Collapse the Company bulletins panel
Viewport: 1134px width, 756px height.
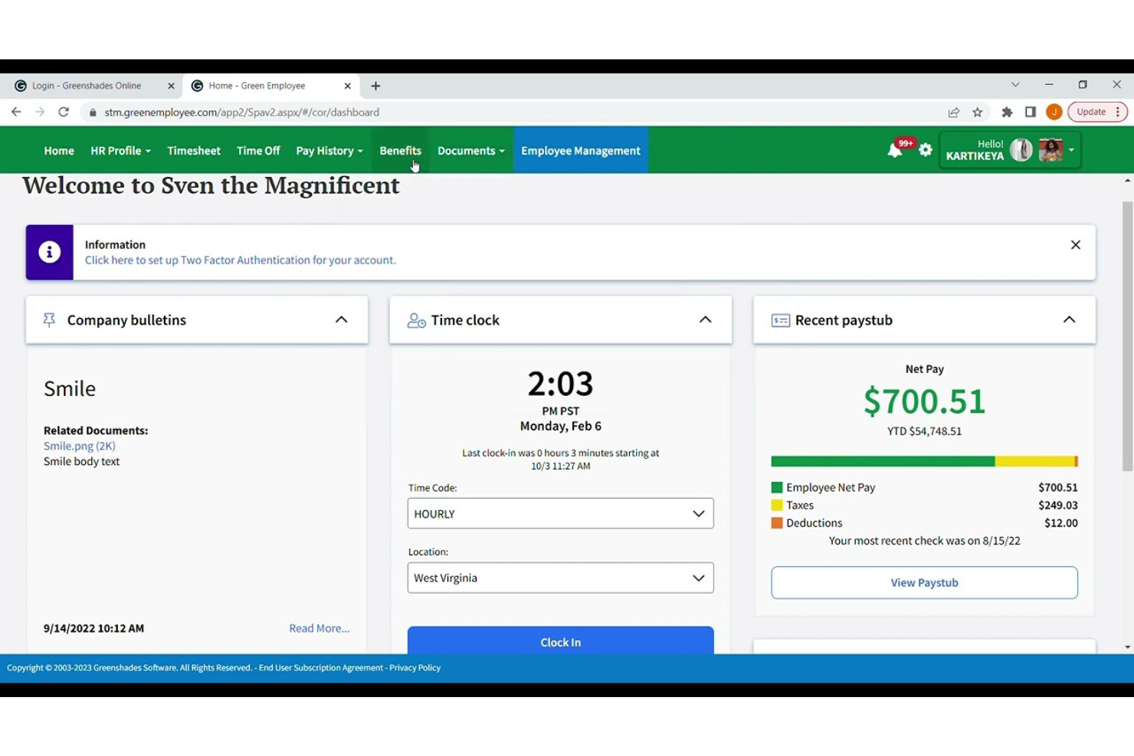pos(341,319)
